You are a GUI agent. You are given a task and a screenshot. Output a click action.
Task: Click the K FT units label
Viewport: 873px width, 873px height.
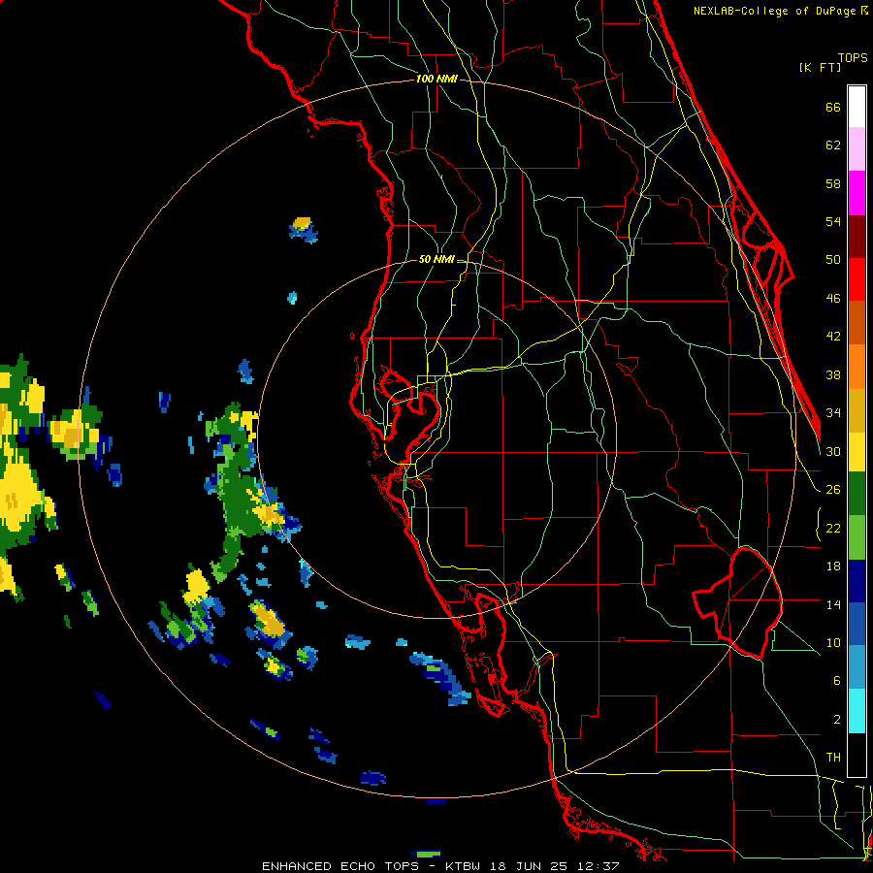coord(820,67)
